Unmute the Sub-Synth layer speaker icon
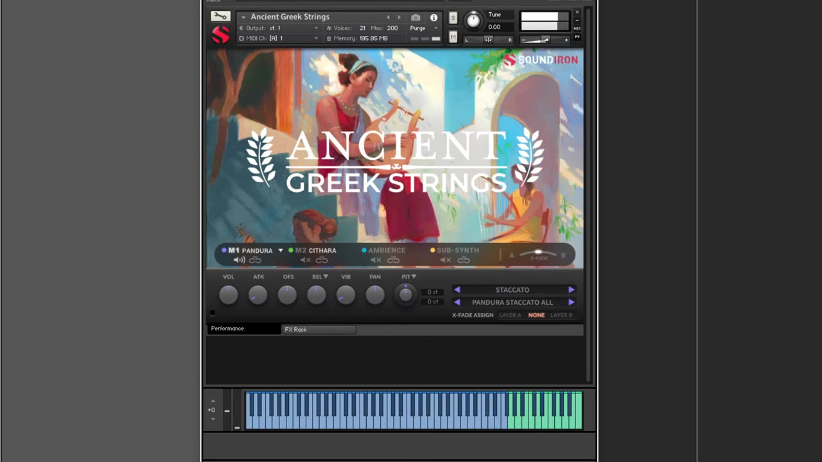822x462 pixels. pos(446,260)
